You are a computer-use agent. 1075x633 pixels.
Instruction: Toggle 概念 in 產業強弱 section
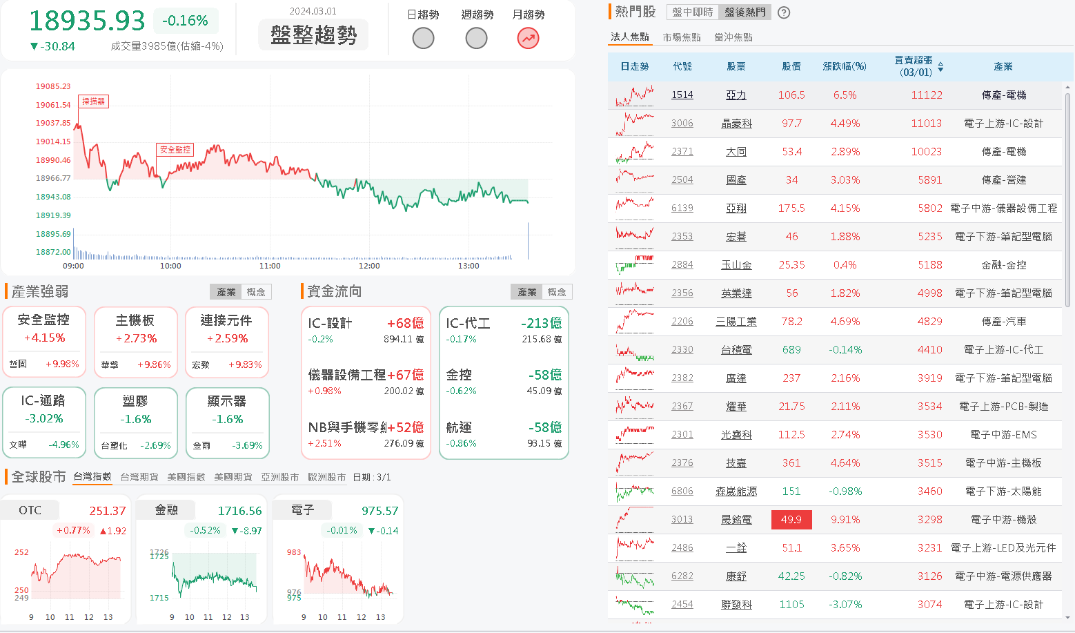pos(256,292)
